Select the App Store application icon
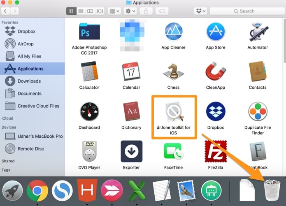This screenshot has width=286, height=206. pos(216,32)
